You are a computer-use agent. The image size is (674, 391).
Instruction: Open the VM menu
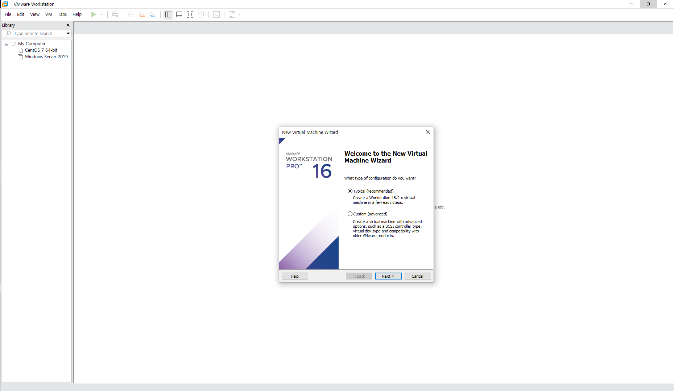point(49,14)
